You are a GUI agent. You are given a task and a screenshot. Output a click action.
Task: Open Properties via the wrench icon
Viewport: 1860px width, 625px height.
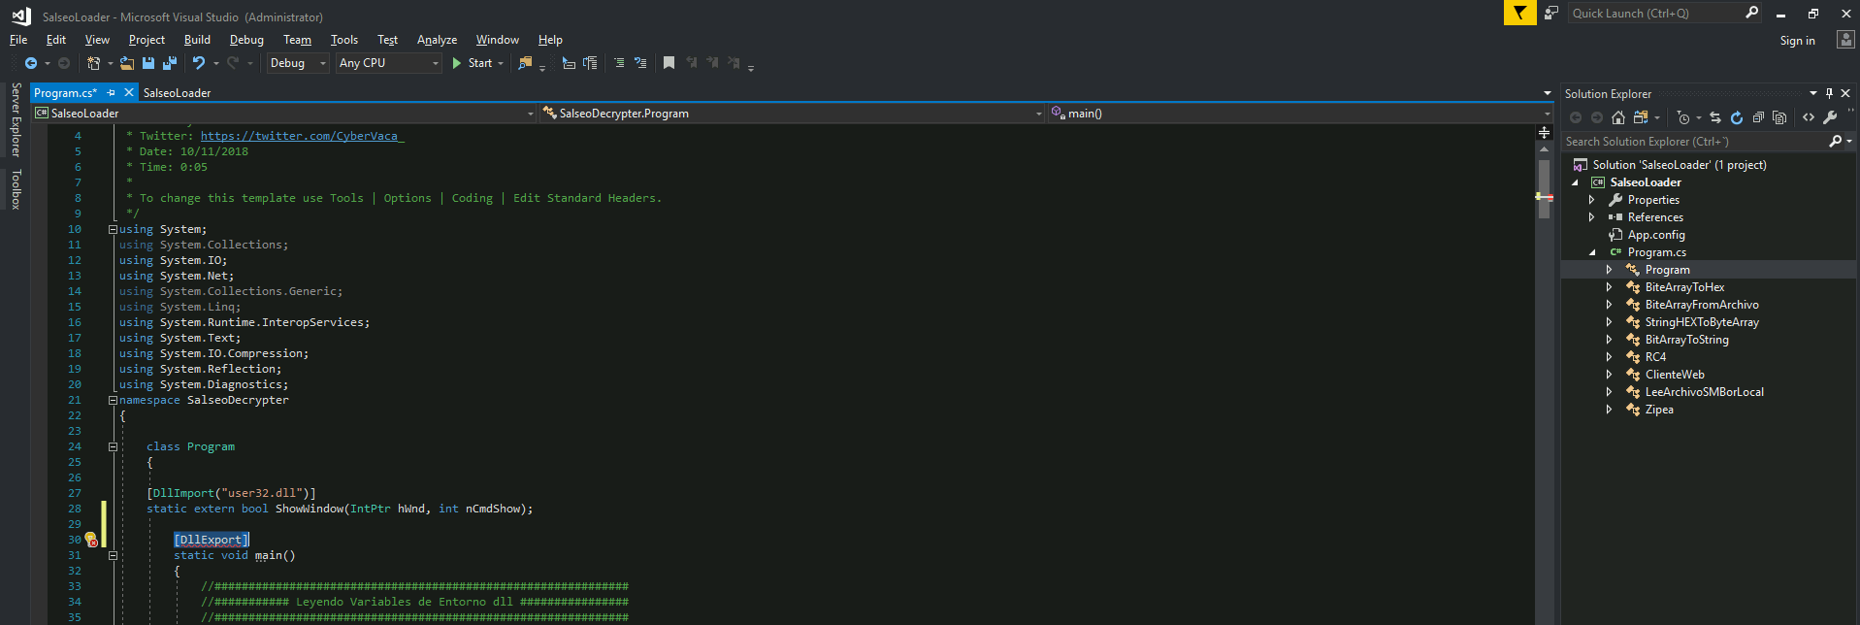[x=1830, y=117]
